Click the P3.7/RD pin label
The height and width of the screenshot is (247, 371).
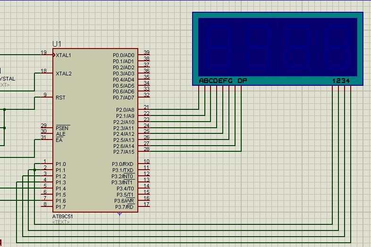pos(125,207)
